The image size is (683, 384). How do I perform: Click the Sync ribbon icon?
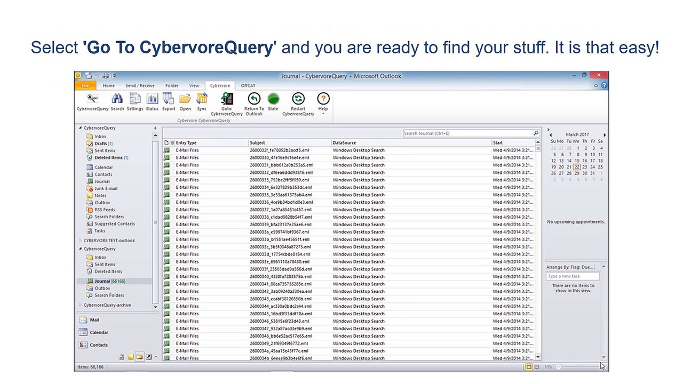202,99
